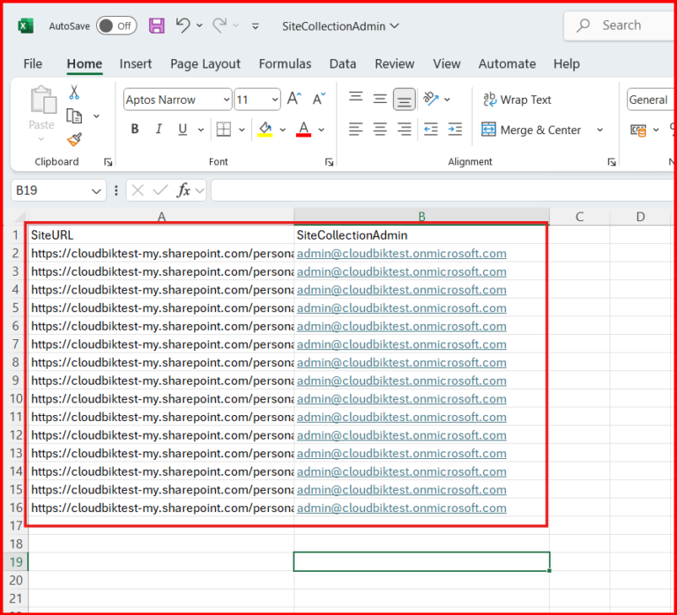The image size is (677, 615).
Task: Switch to the Review tab
Action: (x=395, y=63)
